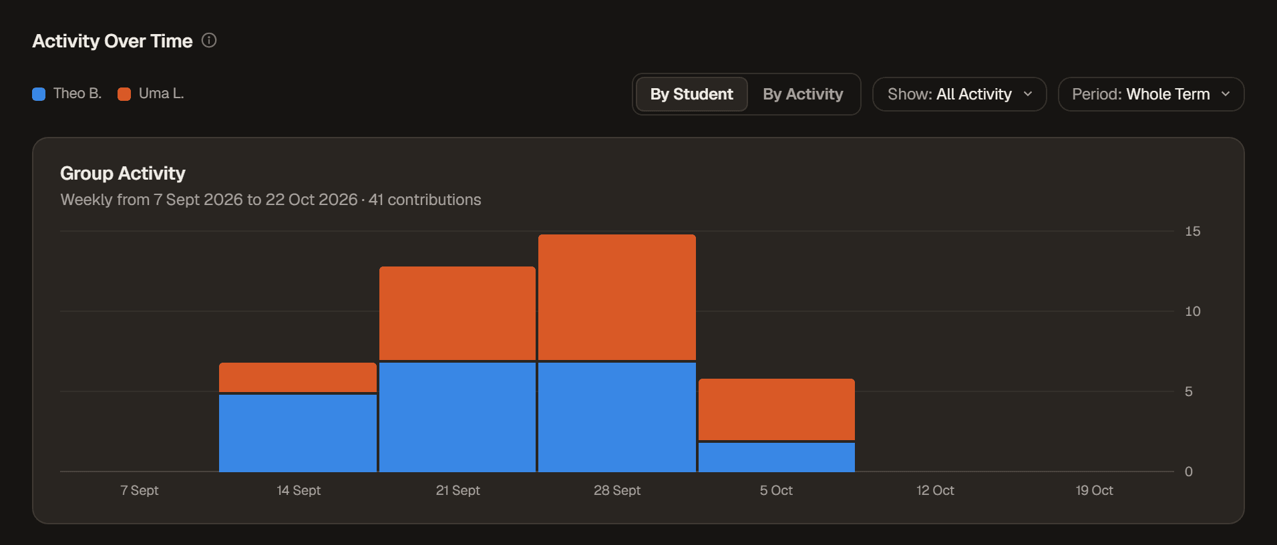Select Uma L.'s orange bar for 5 Oct
The image size is (1277, 545).
tap(777, 409)
